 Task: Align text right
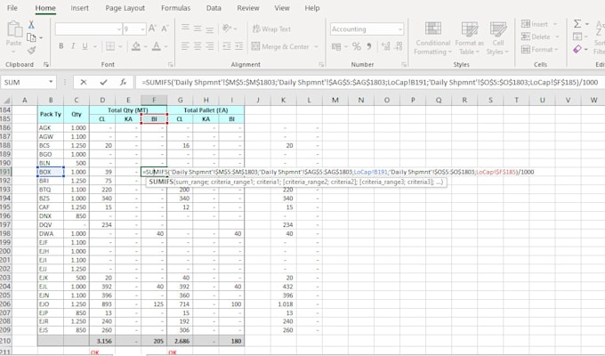pyautogui.click(x=209, y=46)
